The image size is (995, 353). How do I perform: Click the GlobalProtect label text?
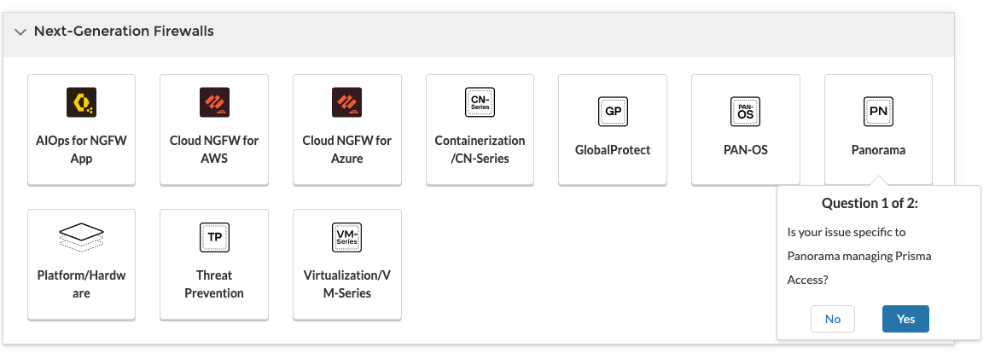[613, 150]
